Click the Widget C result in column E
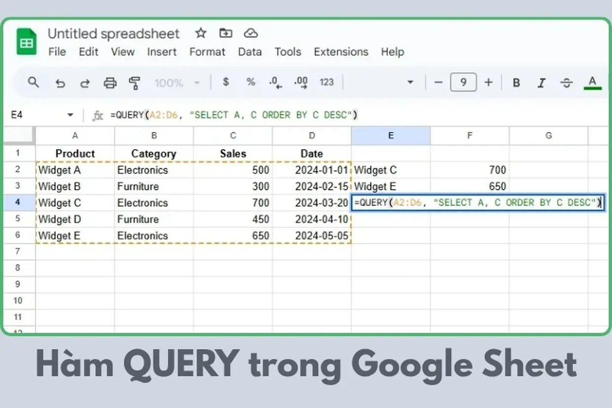 point(391,170)
